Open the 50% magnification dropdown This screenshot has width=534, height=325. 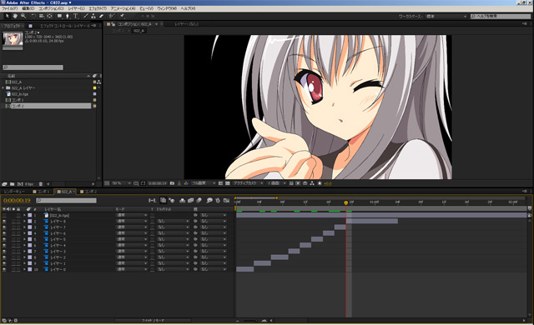[x=121, y=183]
